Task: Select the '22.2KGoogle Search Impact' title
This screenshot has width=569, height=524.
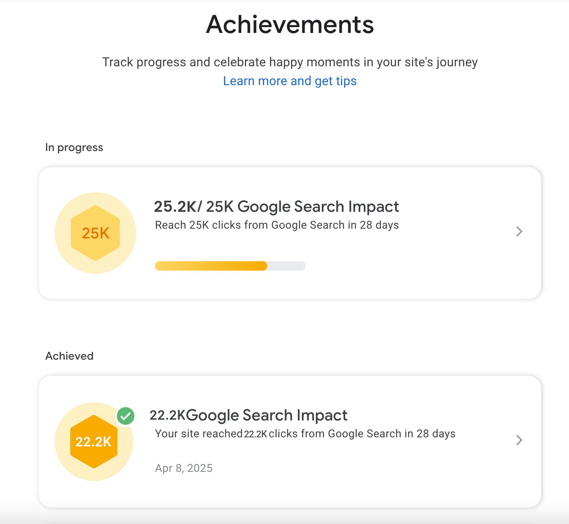Action: tap(248, 415)
